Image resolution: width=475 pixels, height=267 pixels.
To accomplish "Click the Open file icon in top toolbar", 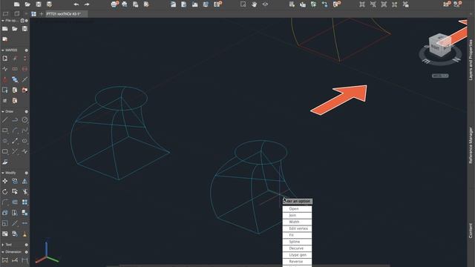I will click(27, 4).
